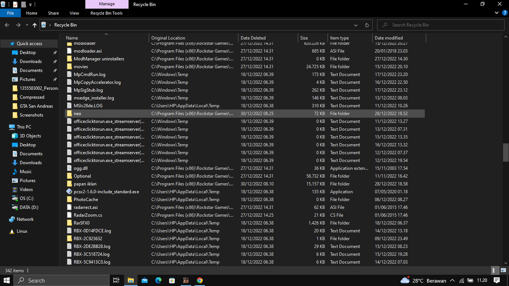Open the Screenshots quick access folder
Viewport: 509px width, 286px height.
coord(31,115)
